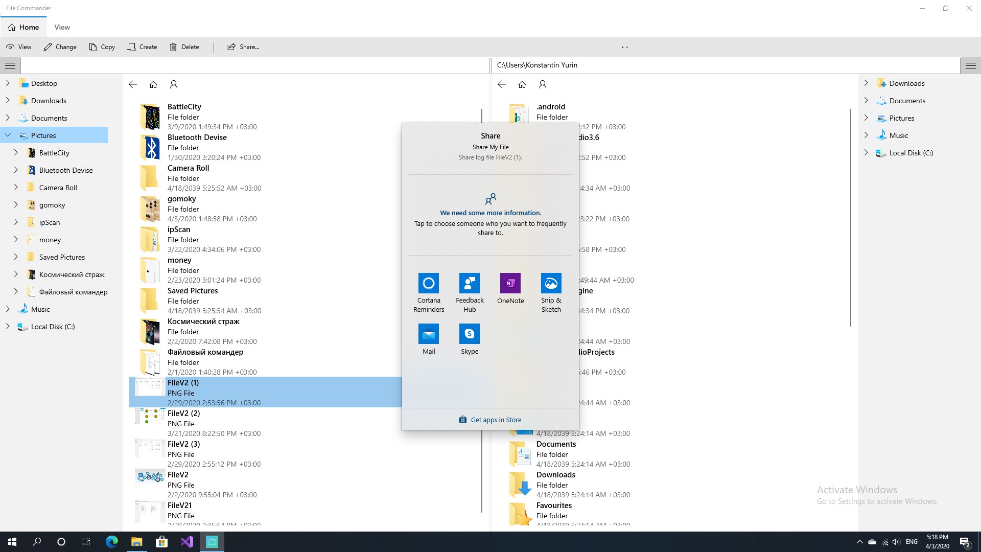The image size is (981, 552).
Task: Expand the BattleCity tree folder
Action: click(16, 153)
